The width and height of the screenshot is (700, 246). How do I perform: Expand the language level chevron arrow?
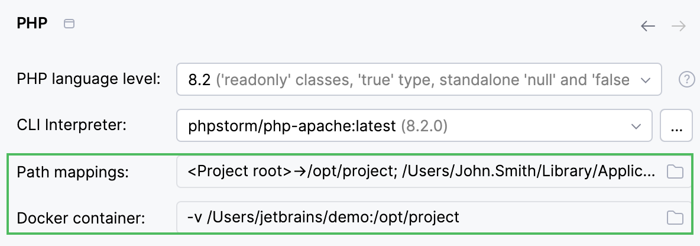(x=646, y=79)
